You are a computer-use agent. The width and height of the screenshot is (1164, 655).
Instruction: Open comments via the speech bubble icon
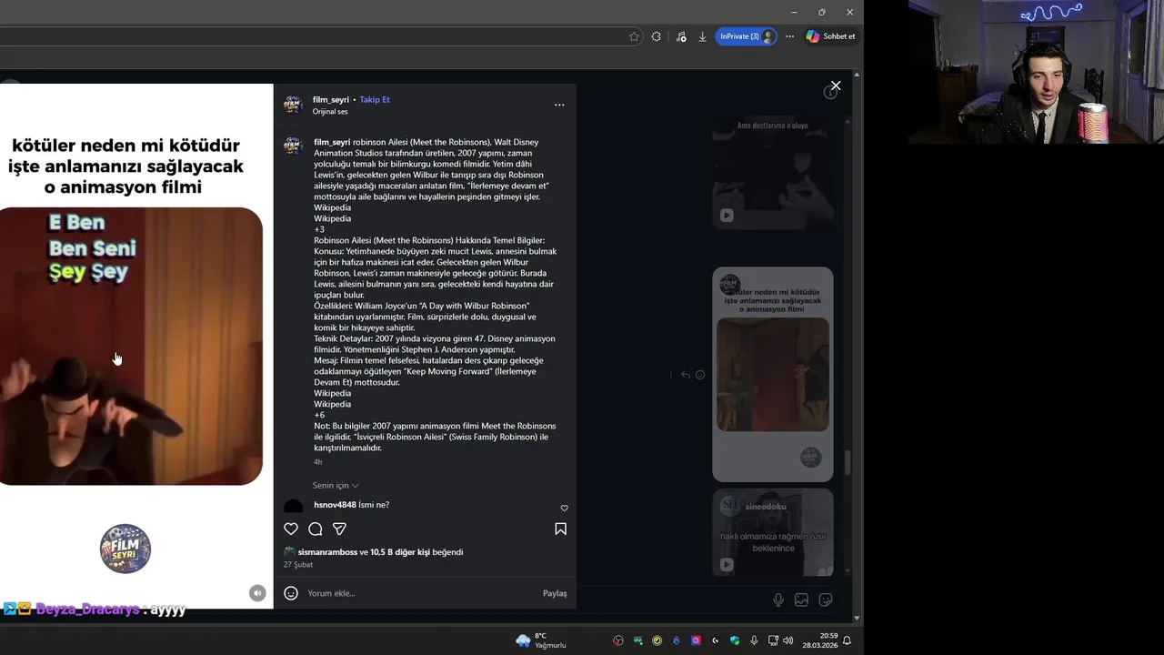[316, 529]
